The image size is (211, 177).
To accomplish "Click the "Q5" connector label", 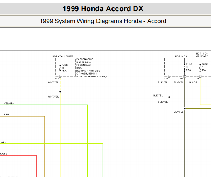I will pos(166,79).
